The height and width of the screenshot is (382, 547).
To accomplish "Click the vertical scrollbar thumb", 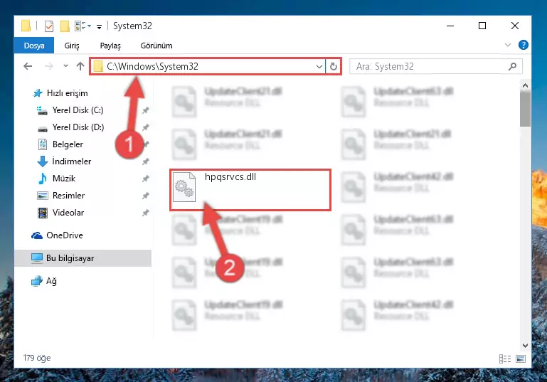I will coord(525,109).
